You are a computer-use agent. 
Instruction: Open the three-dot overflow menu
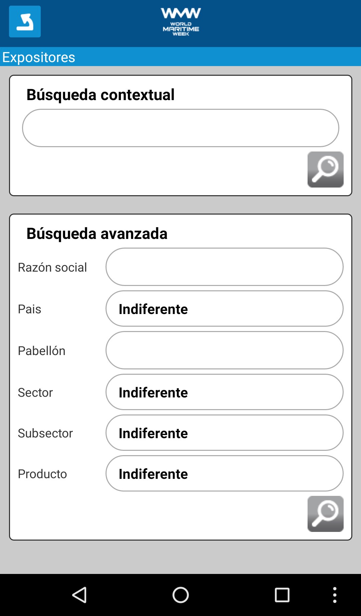click(335, 595)
